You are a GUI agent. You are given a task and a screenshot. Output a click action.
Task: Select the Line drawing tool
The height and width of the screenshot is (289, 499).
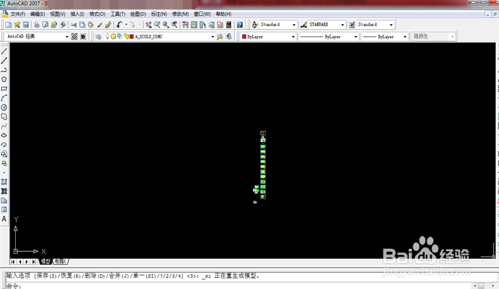pos(4,51)
